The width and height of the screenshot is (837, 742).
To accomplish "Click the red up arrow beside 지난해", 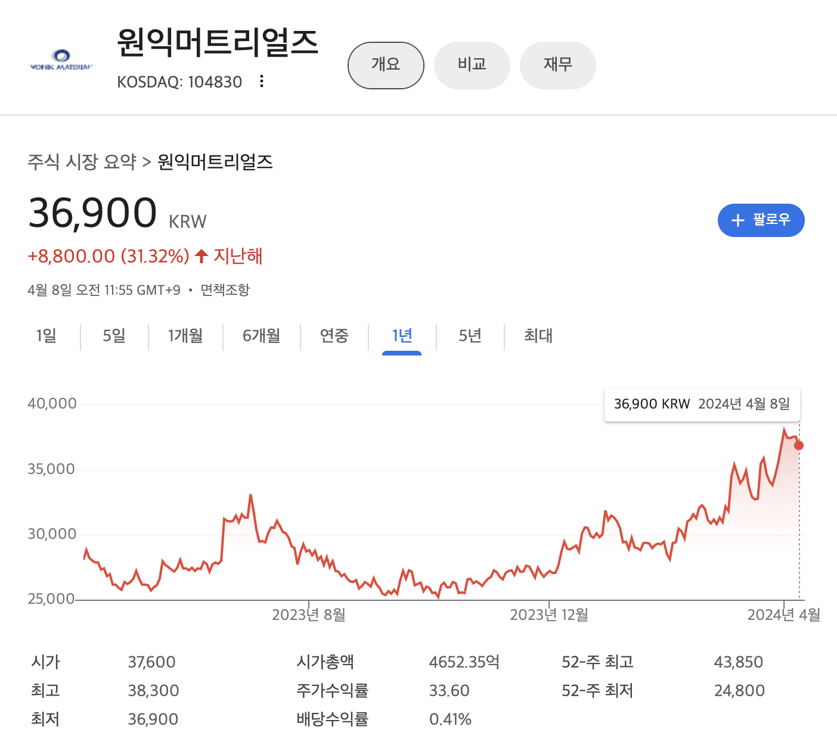I will coord(201,256).
